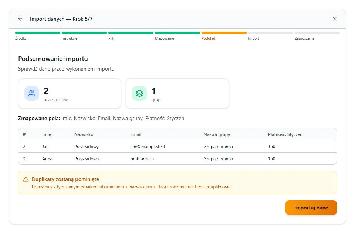Click the Duplikaty zostaną pominięte warning title

coord(65,179)
